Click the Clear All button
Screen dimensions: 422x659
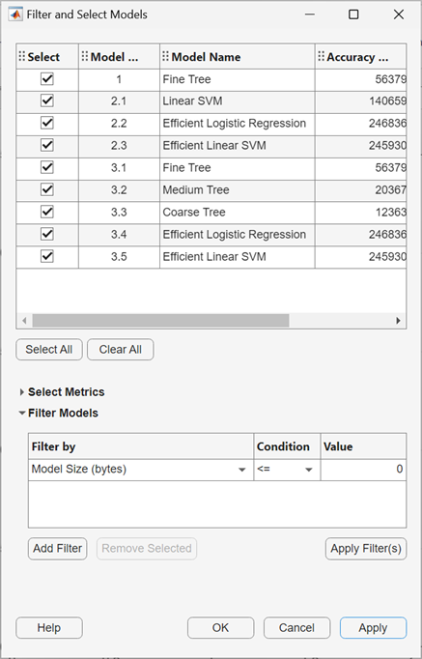pos(121,350)
